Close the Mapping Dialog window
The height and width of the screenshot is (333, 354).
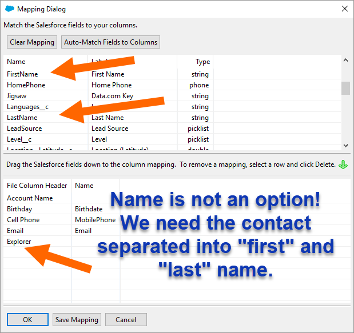[x=344, y=9]
